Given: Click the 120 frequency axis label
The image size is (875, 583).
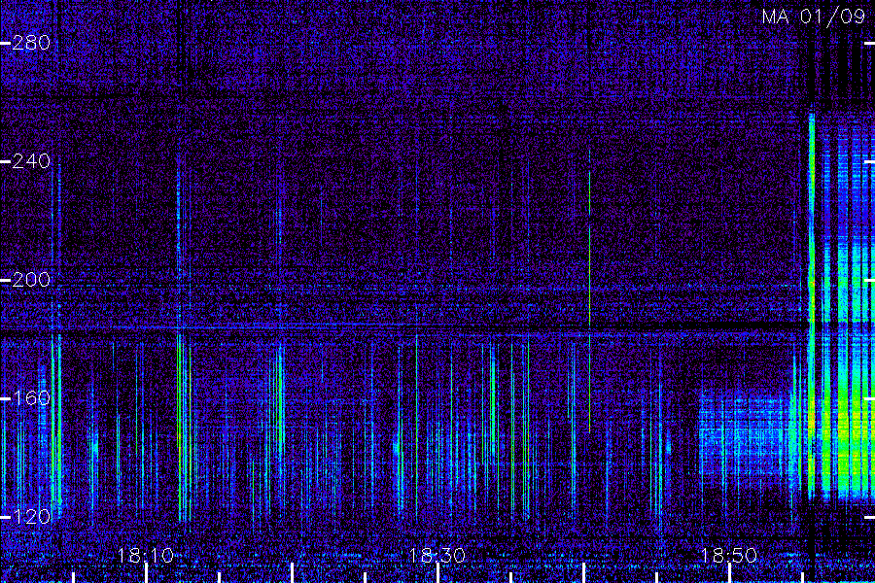Looking at the screenshot, I should [x=31, y=516].
